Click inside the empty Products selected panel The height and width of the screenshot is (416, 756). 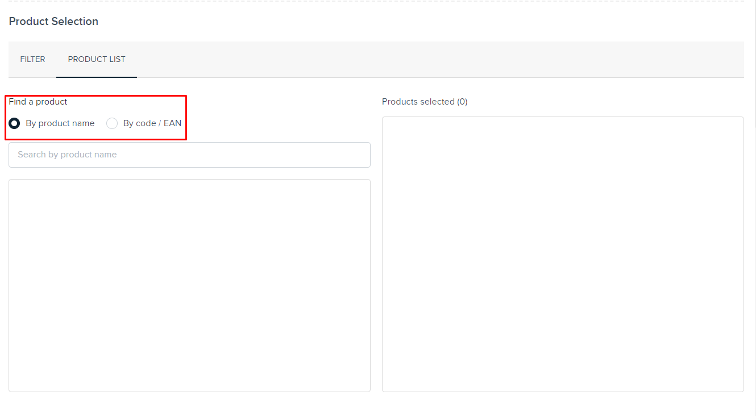(563, 254)
